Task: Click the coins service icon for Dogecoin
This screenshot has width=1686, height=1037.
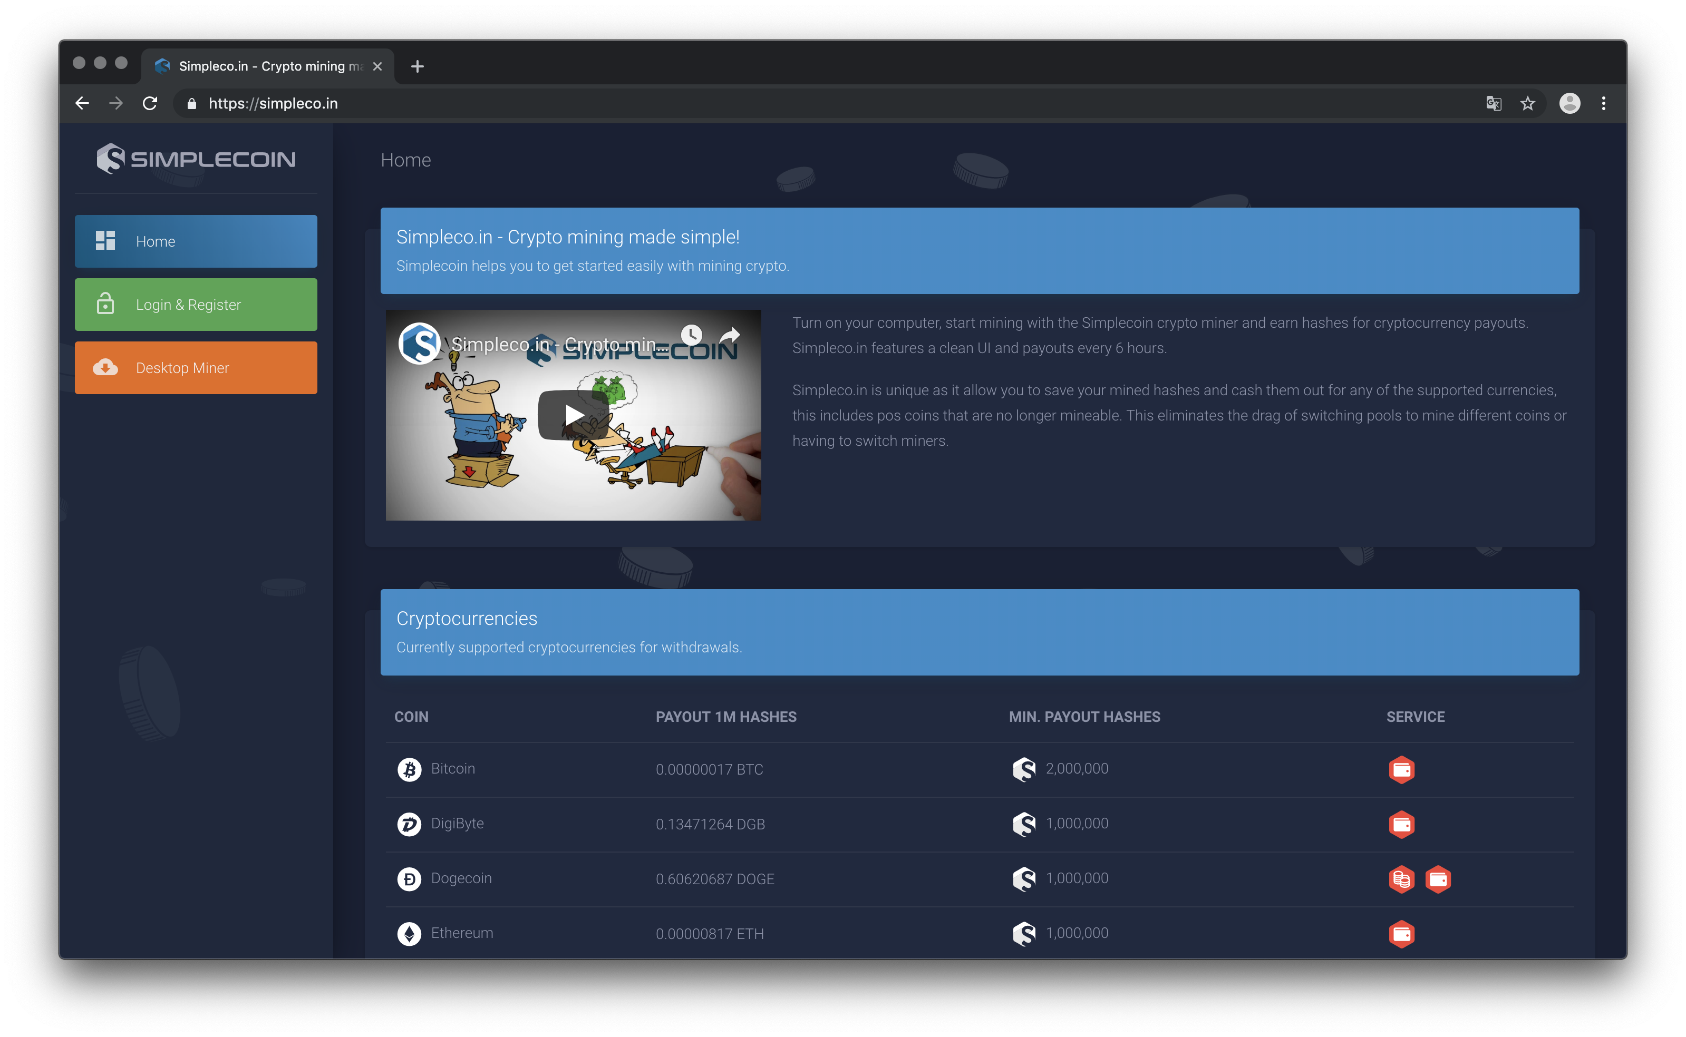Action: tap(1402, 878)
